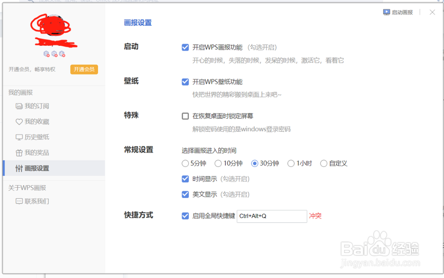
Task: Click the 我的画报 section header
Action: coord(20,92)
